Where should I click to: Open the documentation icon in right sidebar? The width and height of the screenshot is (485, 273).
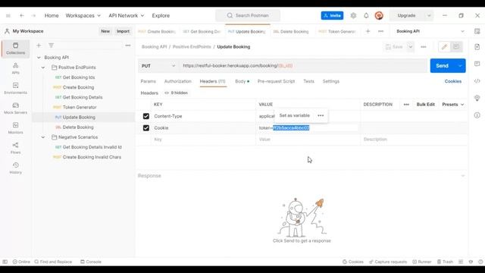(477, 47)
